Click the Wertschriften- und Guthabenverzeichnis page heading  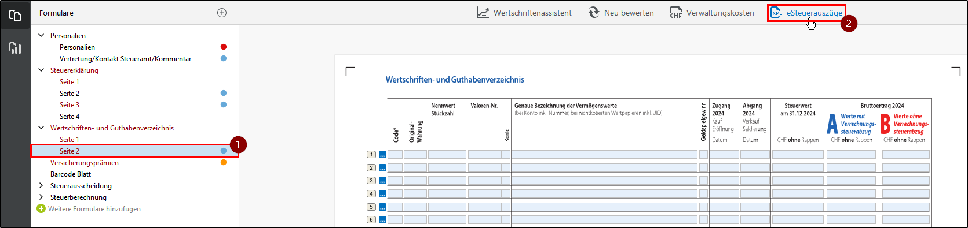[x=455, y=80]
